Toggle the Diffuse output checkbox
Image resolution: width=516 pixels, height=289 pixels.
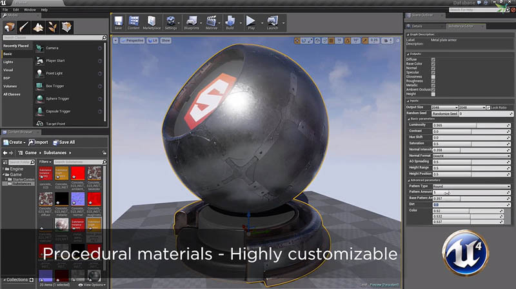(433, 59)
